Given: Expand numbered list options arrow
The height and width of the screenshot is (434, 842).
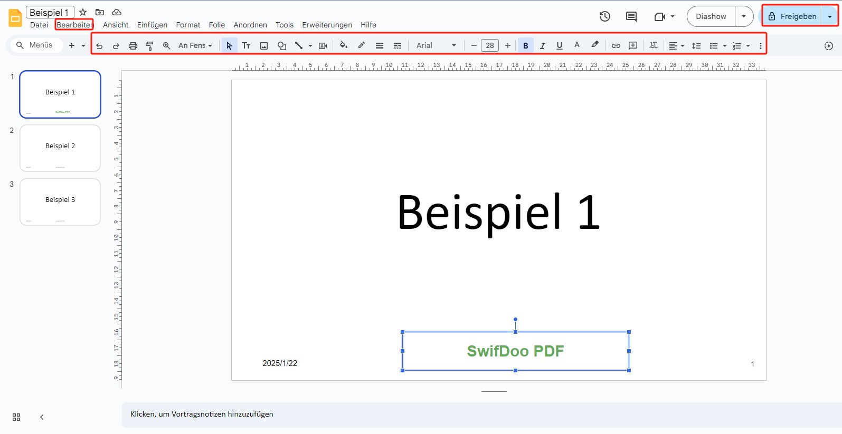Looking at the screenshot, I should [748, 46].
